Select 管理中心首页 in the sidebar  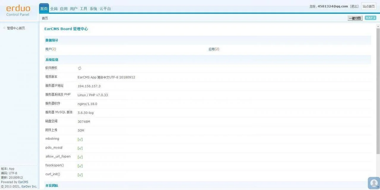click(x=16, y=28)
